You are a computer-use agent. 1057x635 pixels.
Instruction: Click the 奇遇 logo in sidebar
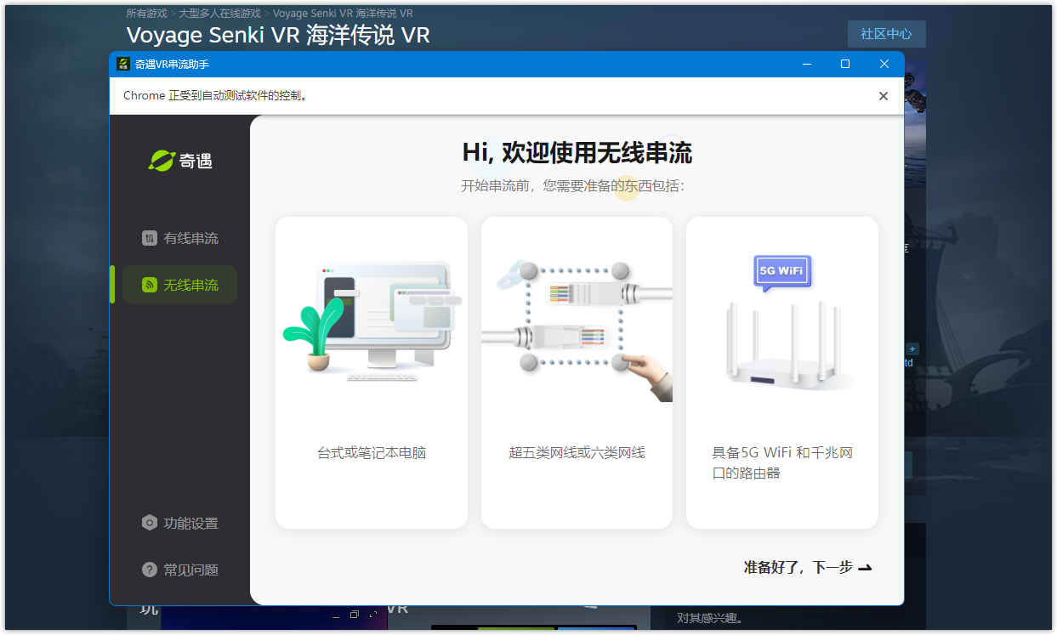tap(180, 160)
